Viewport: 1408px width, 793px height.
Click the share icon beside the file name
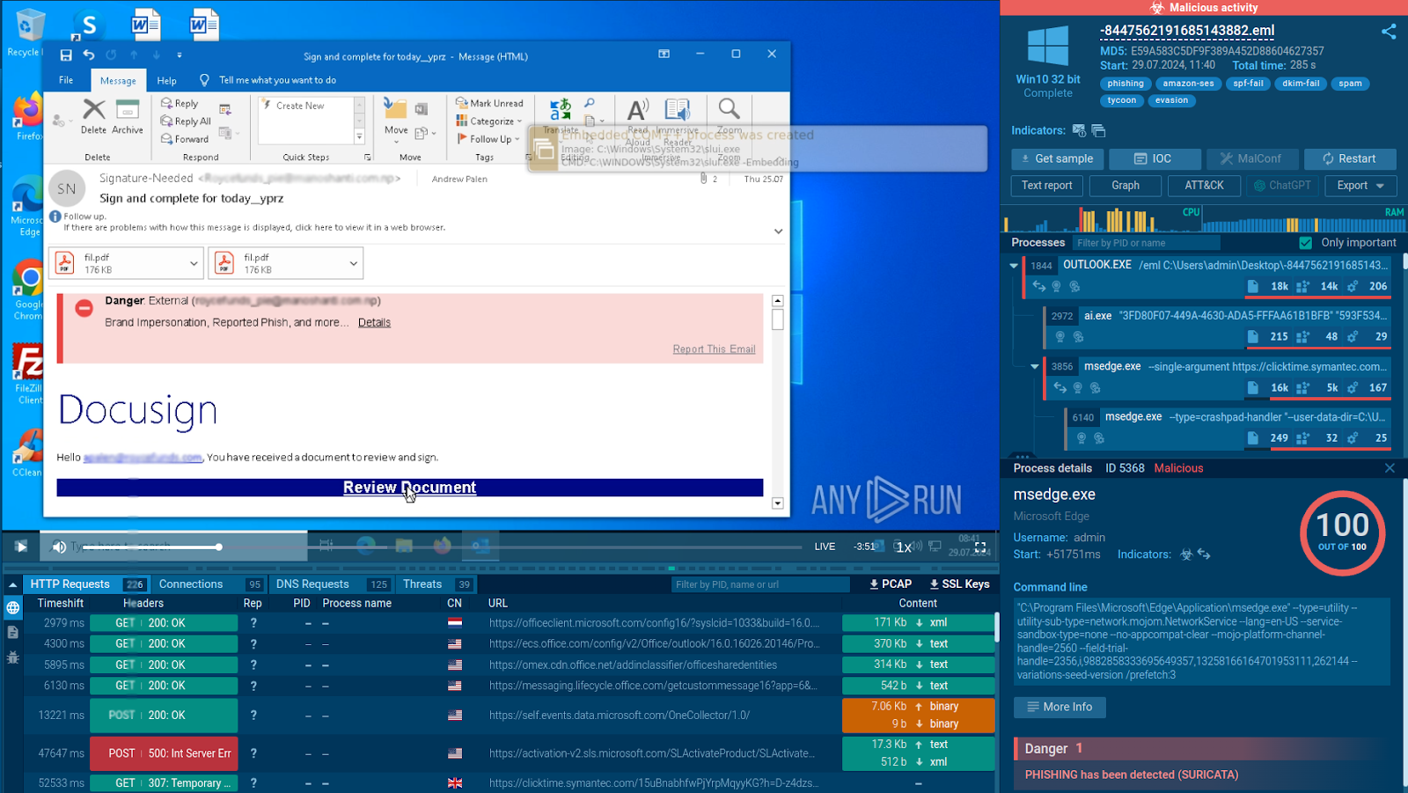click(1389, 32)
